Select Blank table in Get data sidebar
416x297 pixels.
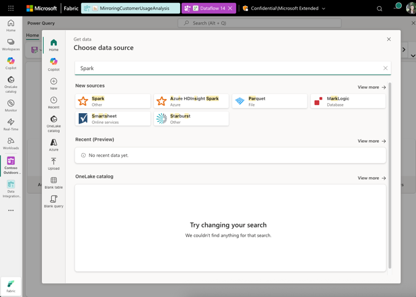click(x=54, y=183)
